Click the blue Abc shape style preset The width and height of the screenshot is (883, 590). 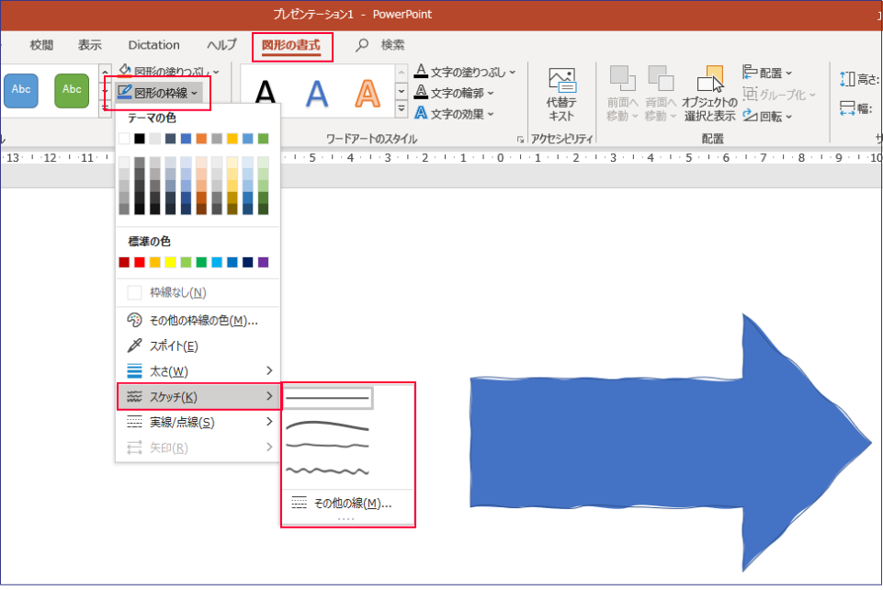(x=20, y=90)
